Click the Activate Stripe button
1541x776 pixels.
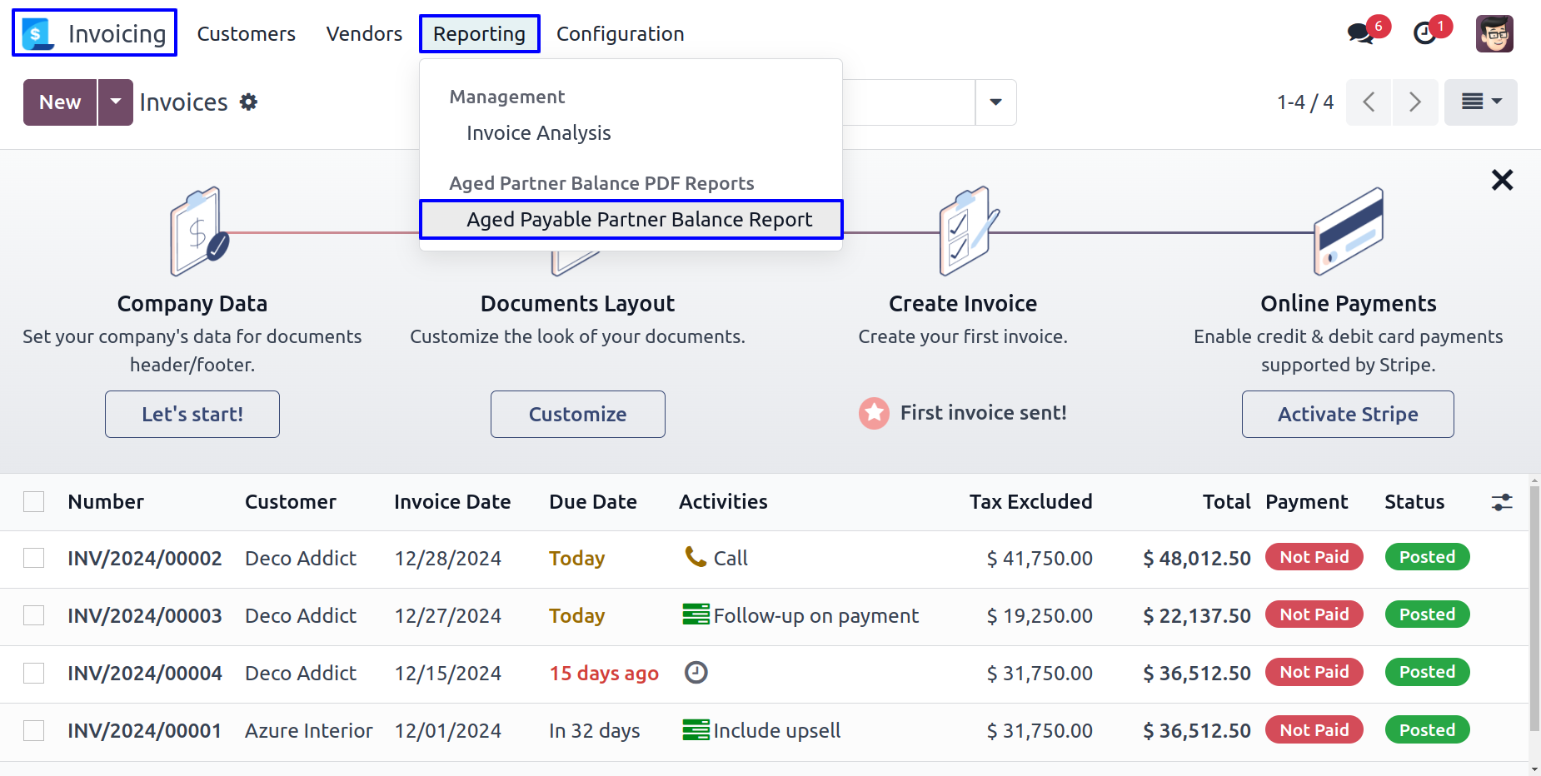(x=1347, y=415)
